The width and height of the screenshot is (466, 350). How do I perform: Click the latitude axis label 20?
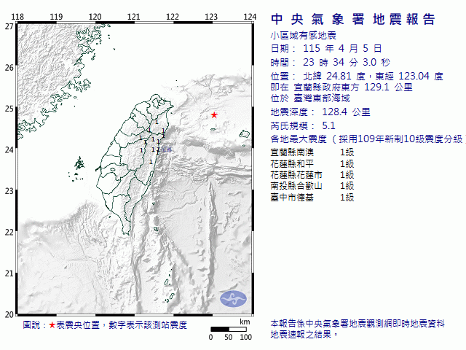click(9, 314)
